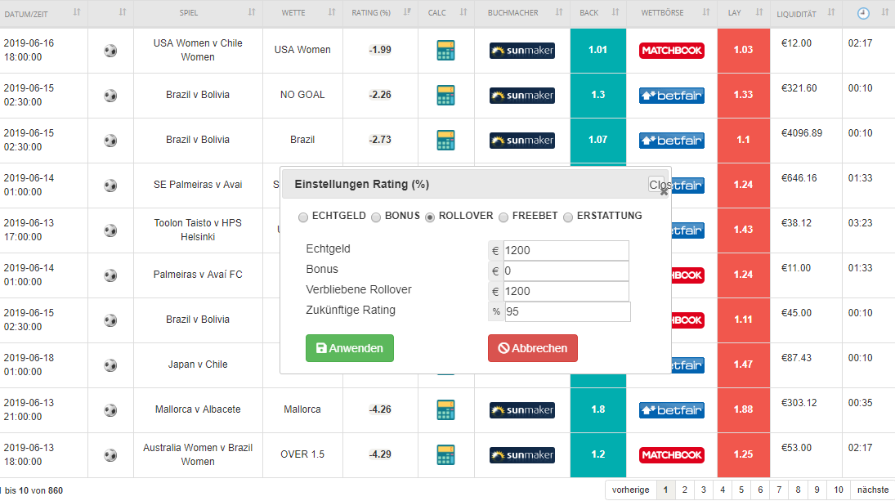Click soccer ball icon for SE Palmeiras v Avai
This screenshot has width=895, height=501.
(x=110, y=186)
